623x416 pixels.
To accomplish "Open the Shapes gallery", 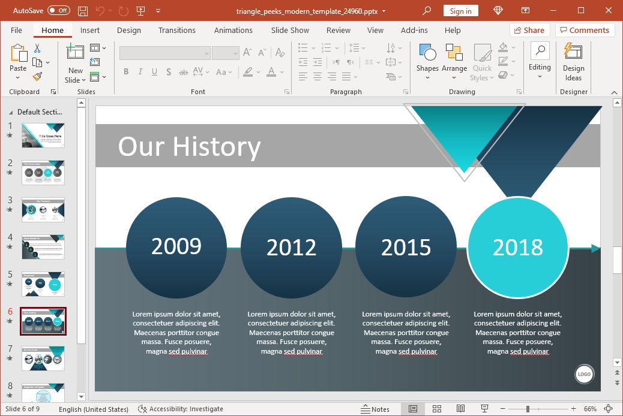I will coord(427,58).
